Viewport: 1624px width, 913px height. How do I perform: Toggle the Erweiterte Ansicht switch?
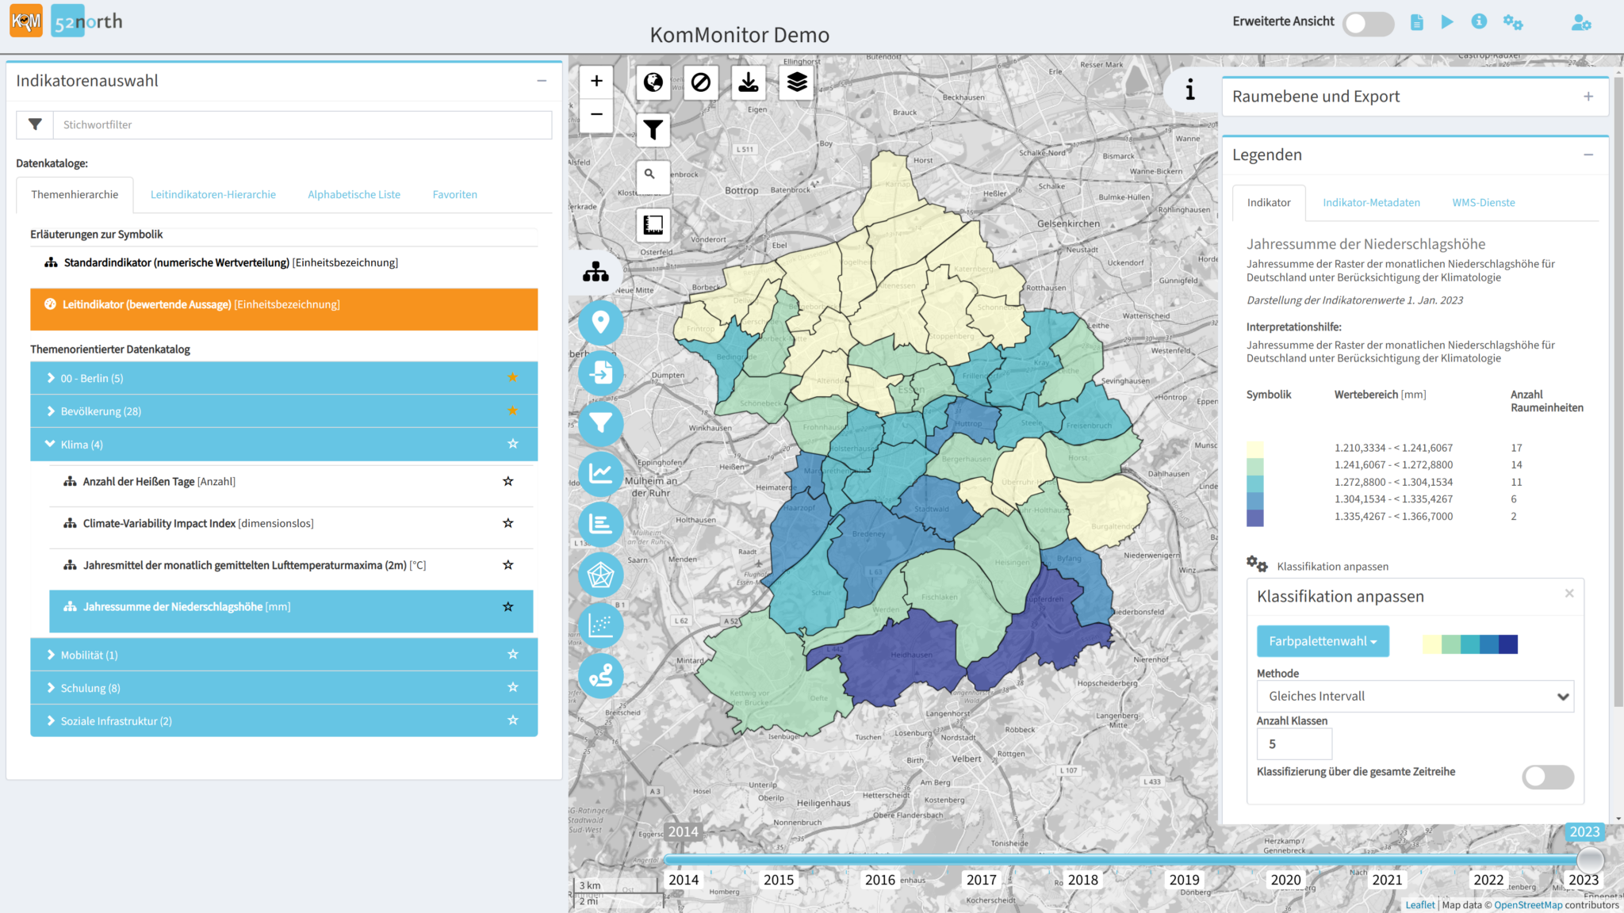[1368, 24]
